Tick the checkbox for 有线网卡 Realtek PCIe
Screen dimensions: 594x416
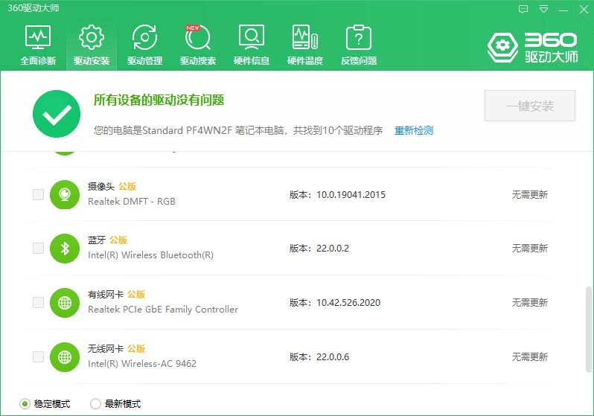(38, 302)
